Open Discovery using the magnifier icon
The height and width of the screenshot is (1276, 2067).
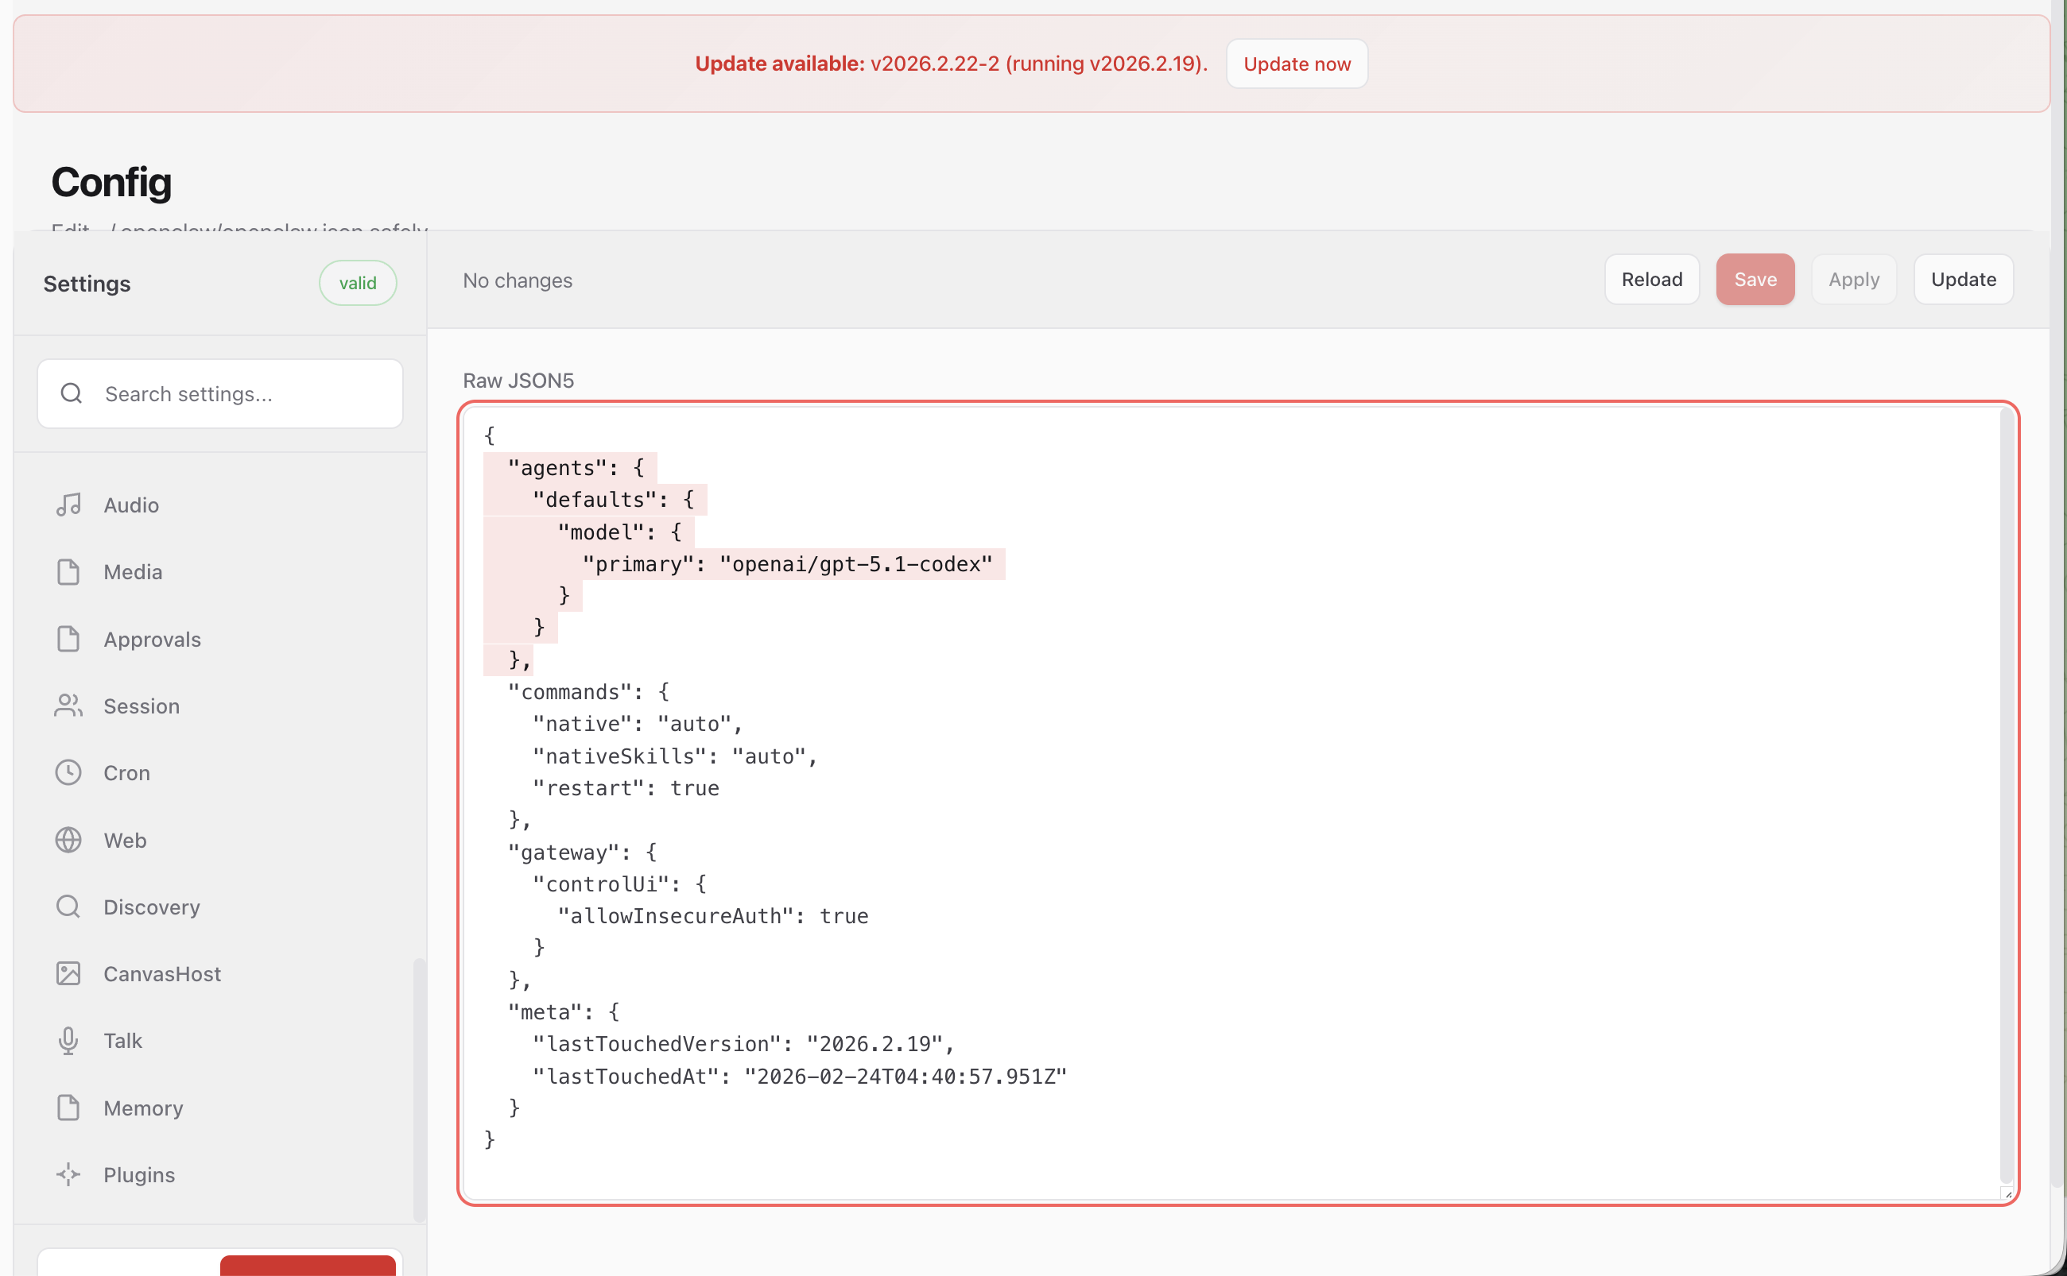coord(68,907)
